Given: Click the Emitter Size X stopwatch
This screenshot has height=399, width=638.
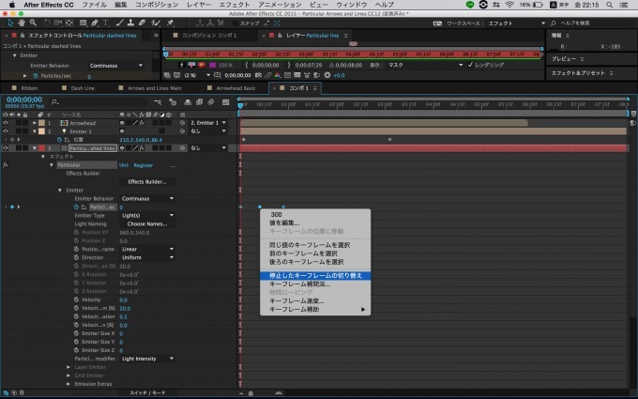Looking at the screenshot, I should [78, 332].
